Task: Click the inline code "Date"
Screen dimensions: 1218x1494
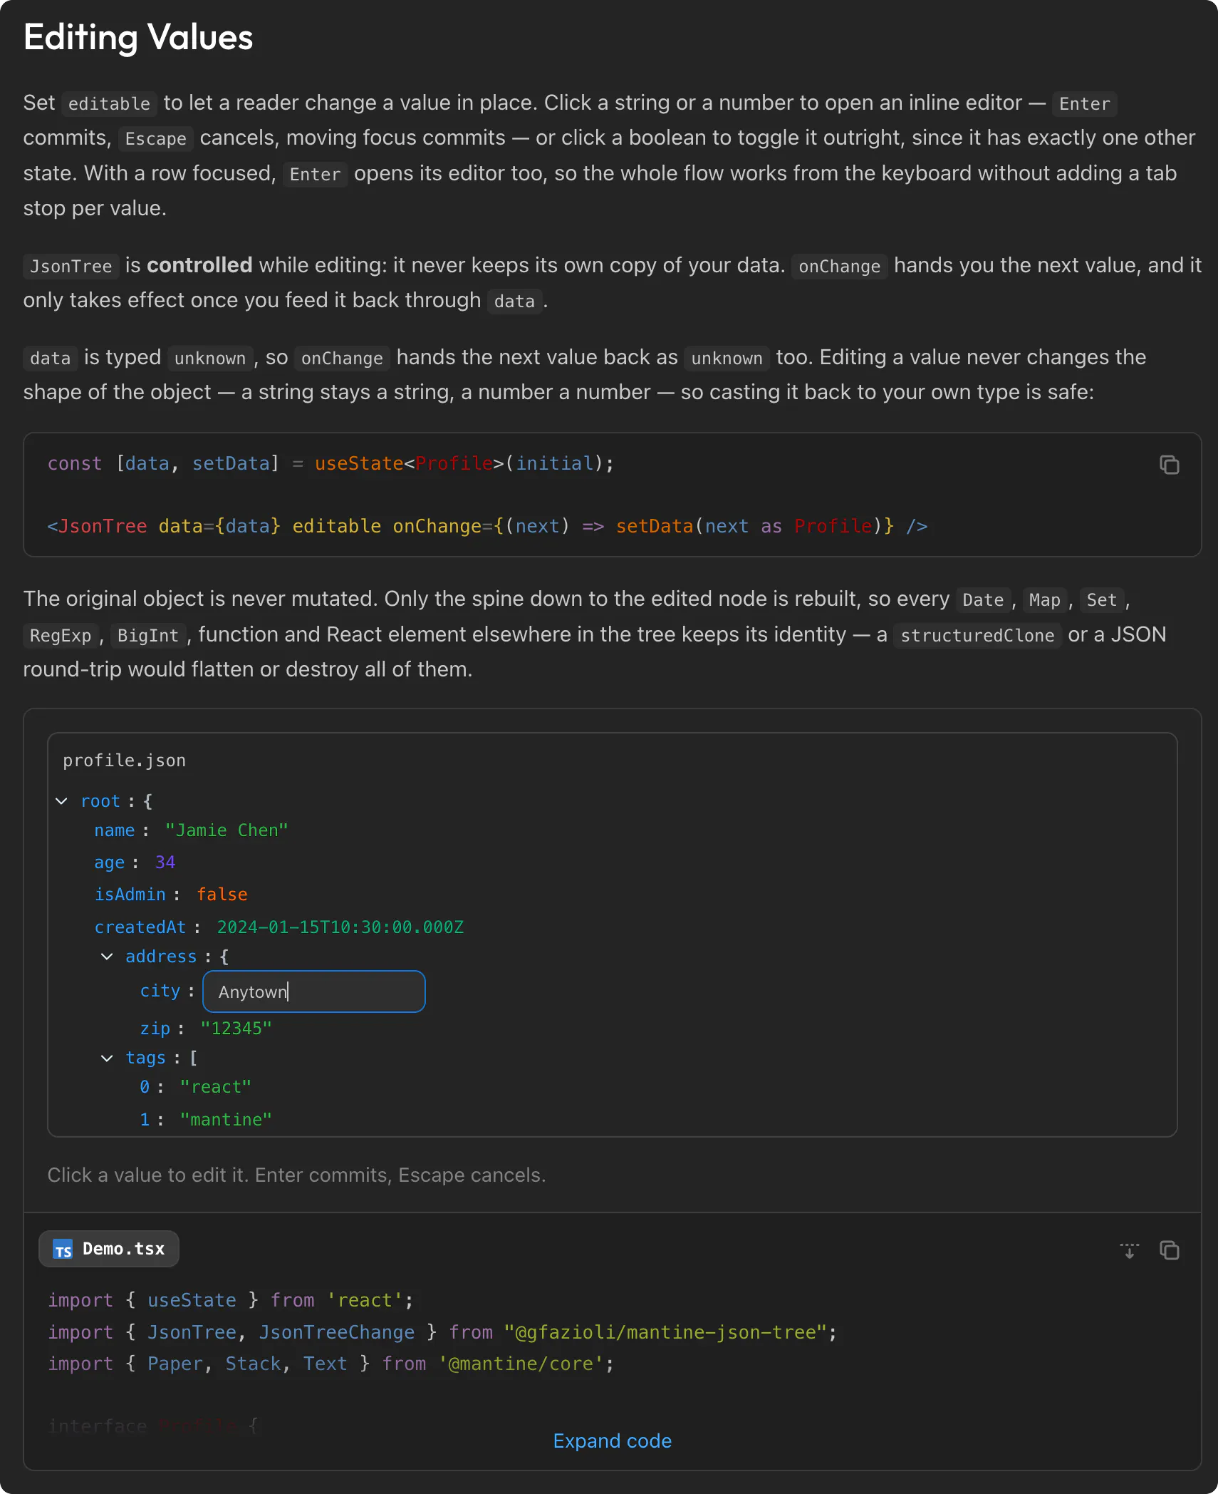Action: 983,600
